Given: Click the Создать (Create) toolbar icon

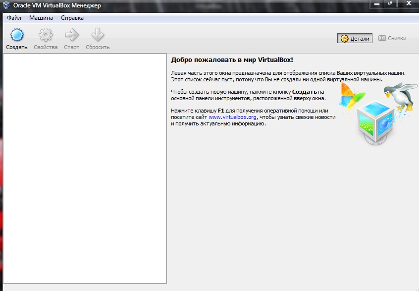Looking at the screenshot, I should (17, 35).
